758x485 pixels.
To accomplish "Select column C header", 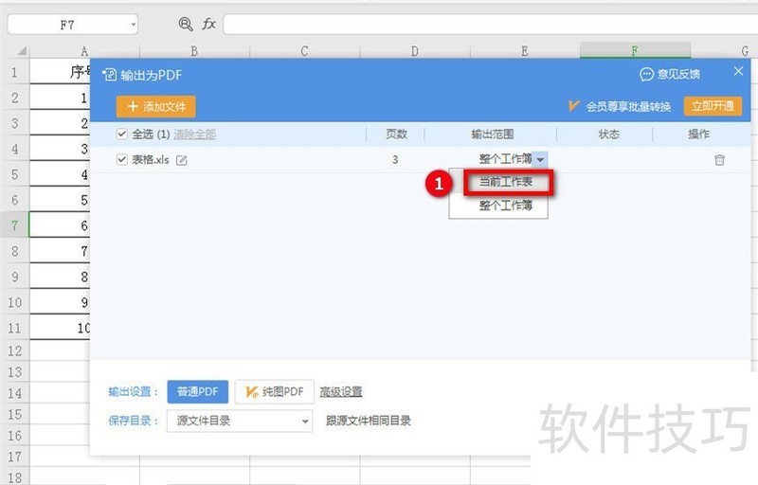I will point(304,51).
